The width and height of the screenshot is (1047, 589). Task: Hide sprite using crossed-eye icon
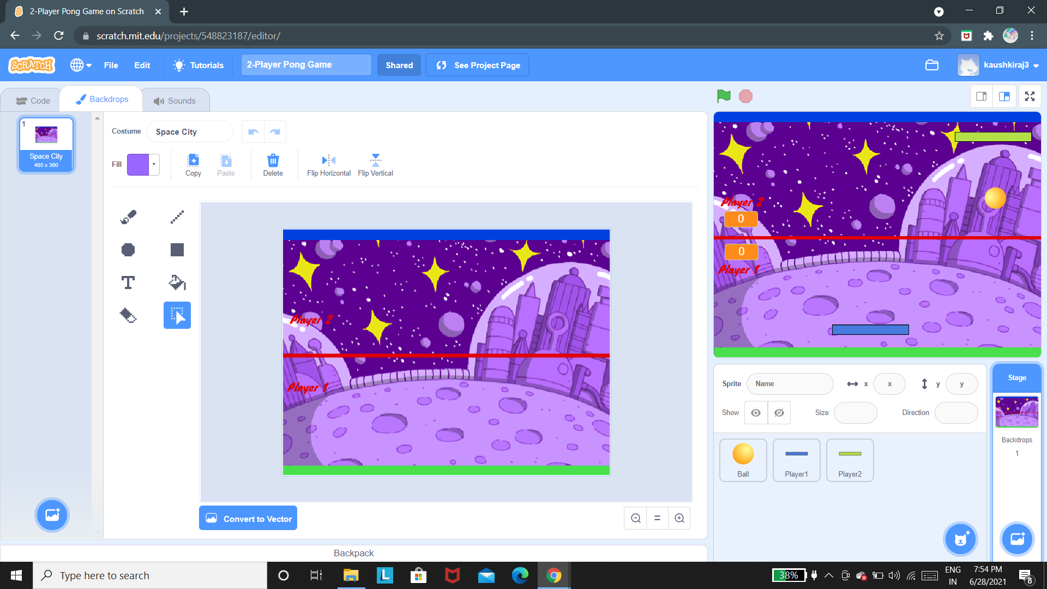pos(779,413)
